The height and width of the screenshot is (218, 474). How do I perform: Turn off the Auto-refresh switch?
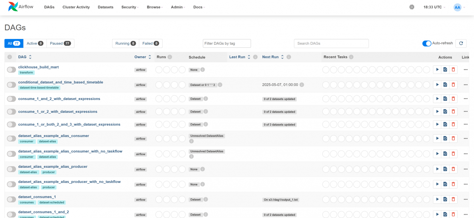(x=427, y=43)
